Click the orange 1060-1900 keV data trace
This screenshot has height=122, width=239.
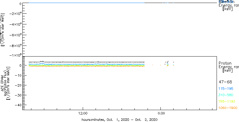(87, 66)
